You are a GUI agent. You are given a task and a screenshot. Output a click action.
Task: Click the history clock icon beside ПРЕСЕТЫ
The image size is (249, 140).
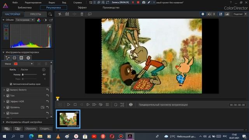tap(50, 14)
